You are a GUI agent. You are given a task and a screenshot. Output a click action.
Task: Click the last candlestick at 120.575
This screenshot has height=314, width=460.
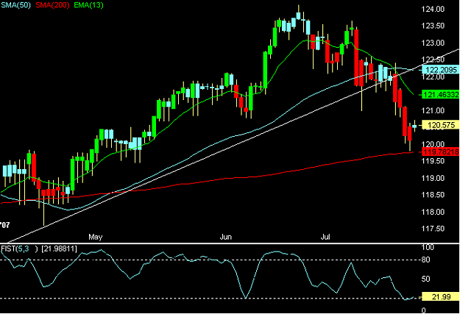pos(414,126)
